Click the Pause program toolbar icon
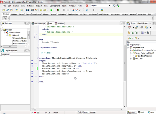This screenshot has width=156, height=115. coord(64,10)
